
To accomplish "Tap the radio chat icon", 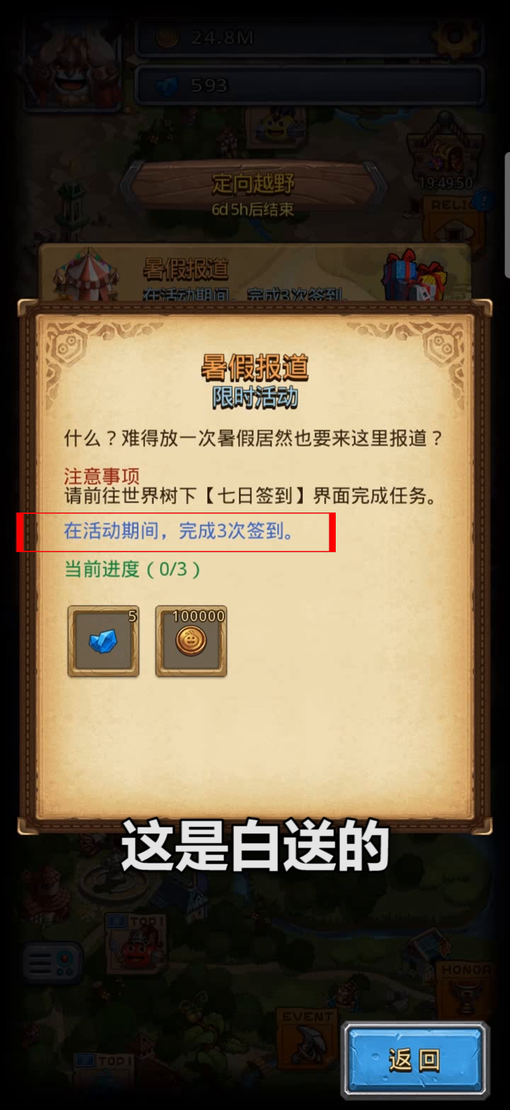I will click(52, 963).
